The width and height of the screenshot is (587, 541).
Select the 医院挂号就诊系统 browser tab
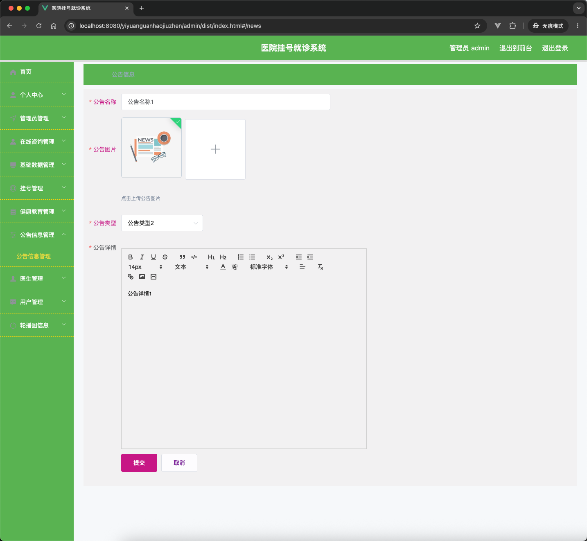86,8
